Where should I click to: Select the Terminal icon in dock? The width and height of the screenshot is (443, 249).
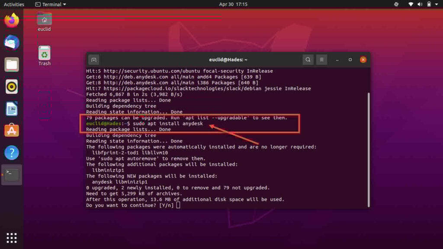pyautogui.click(x=12, y=175)
